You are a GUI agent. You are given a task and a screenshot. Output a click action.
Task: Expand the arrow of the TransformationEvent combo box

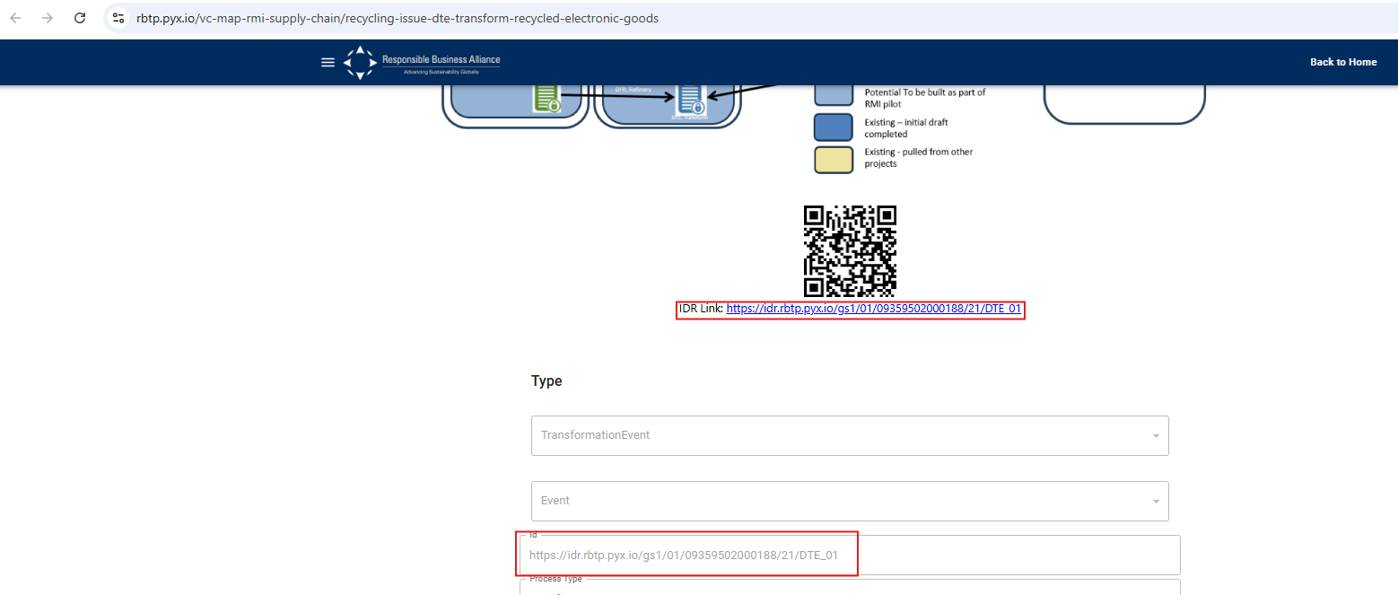[1155, 436]
